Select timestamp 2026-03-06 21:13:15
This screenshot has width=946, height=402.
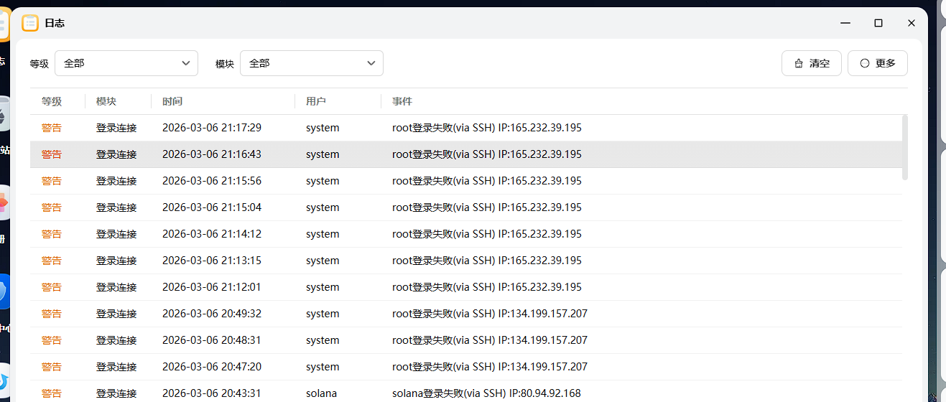(212, 261)
